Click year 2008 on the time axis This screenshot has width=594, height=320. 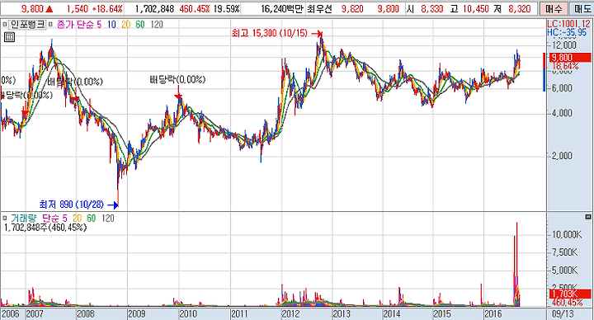(86, 314)
